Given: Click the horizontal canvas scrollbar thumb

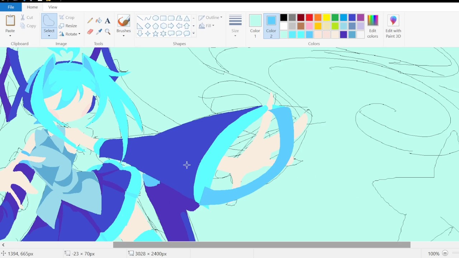Looking at the screenshot, I should tap(262, 245).
